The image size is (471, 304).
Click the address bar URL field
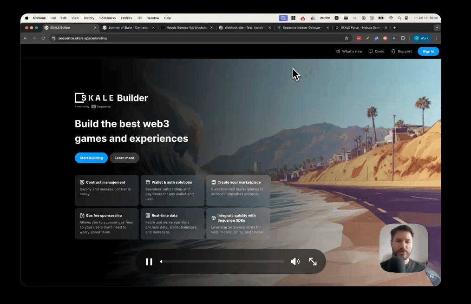tap(186, 38)
